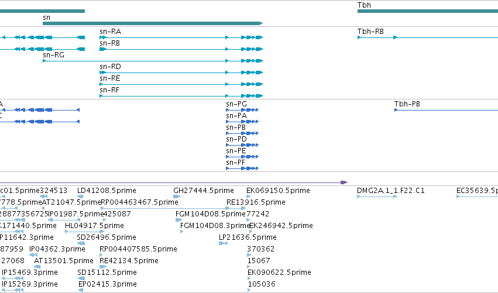This screenshot has width=498, height=293.
Task: Click the Tbh gene label
Action: coord(364,5)
